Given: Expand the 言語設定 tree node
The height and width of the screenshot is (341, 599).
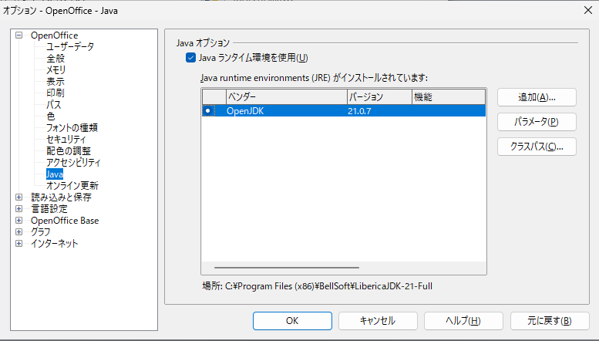Looking at the screenshot, I should (x=19, y=209).
